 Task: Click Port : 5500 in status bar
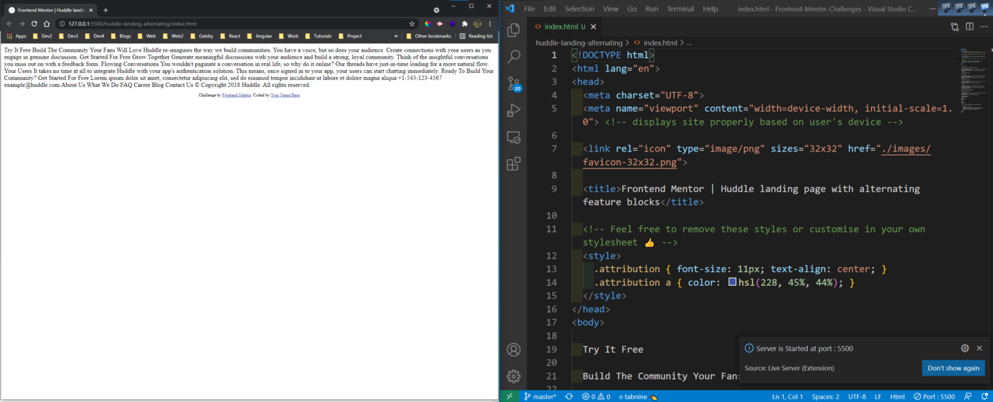pyautogui.click(x=934, y=396)
